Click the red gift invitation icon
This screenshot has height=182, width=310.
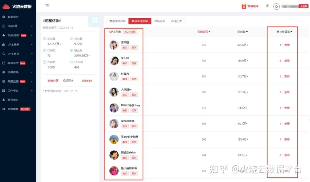(244, 6)
